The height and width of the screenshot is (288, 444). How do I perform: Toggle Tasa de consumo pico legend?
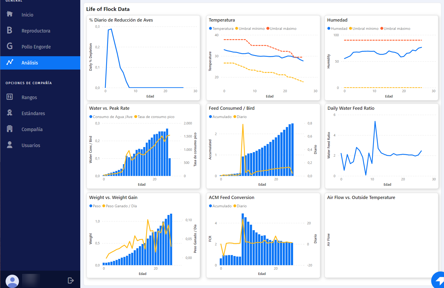point(154,117)
